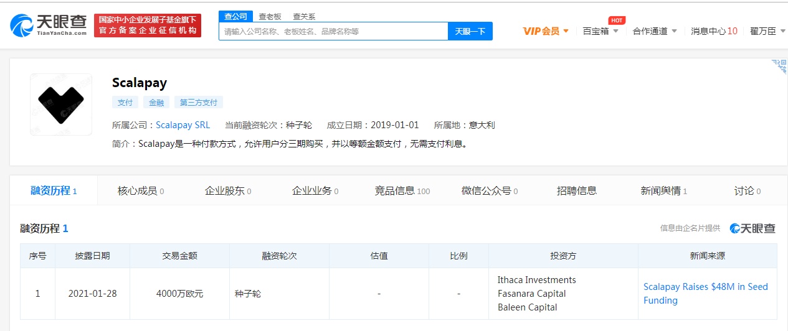Expand the 合作通道 dropdown menu

(655, 30)
